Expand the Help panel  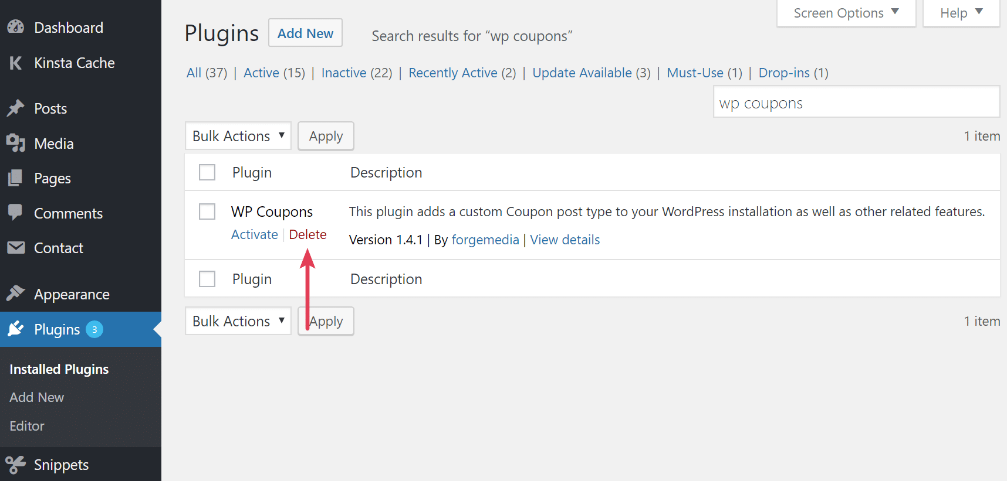coord(961,13)
